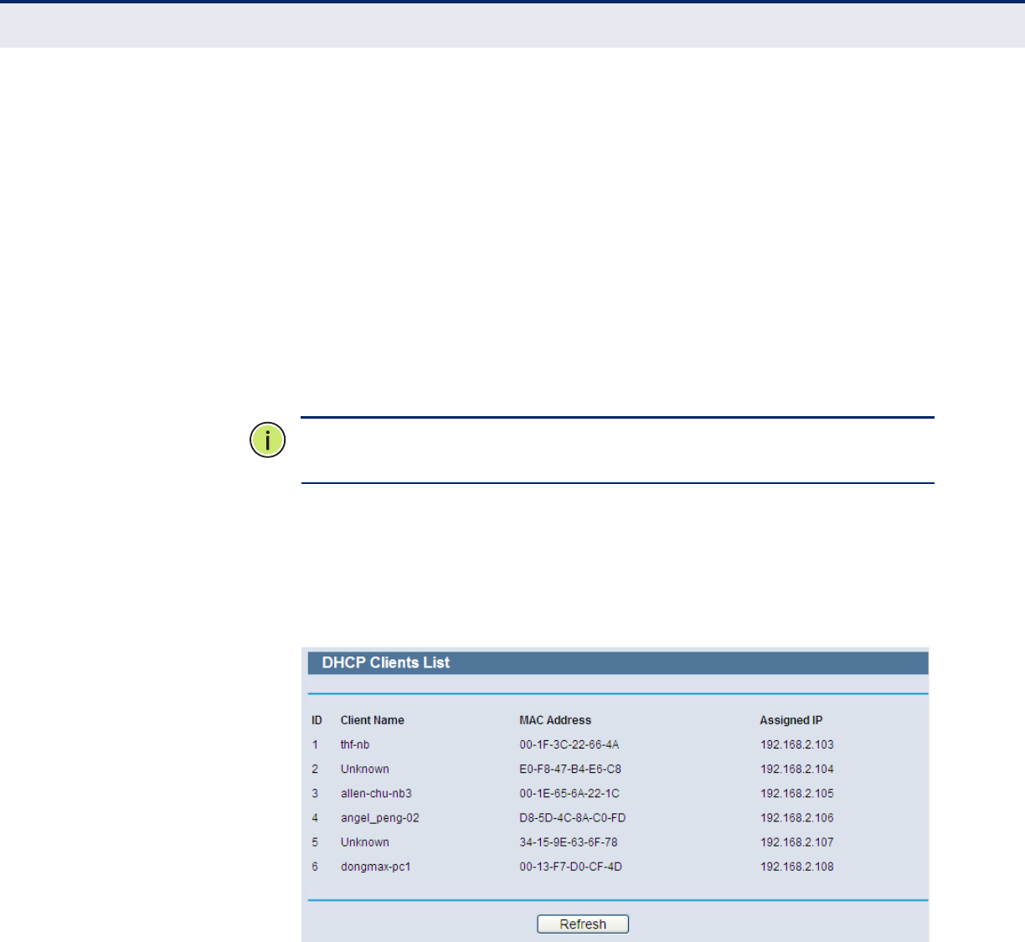Select the DHCP Clients List title
This screenshot has height=942, width=1025.
tap(386, 662)
